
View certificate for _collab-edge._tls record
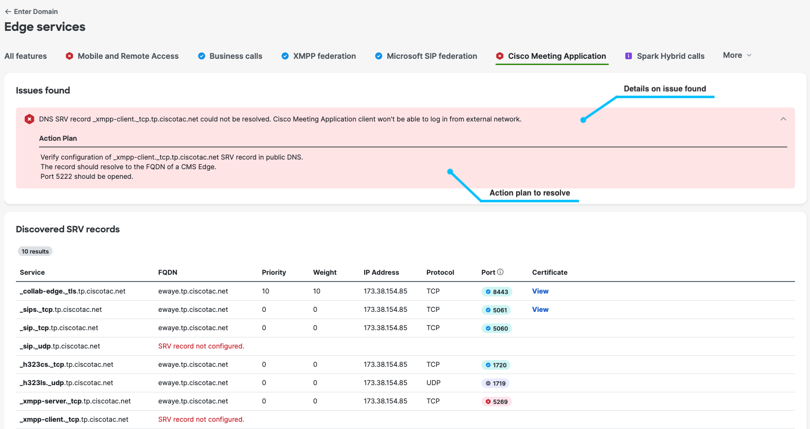pos(540,291)
